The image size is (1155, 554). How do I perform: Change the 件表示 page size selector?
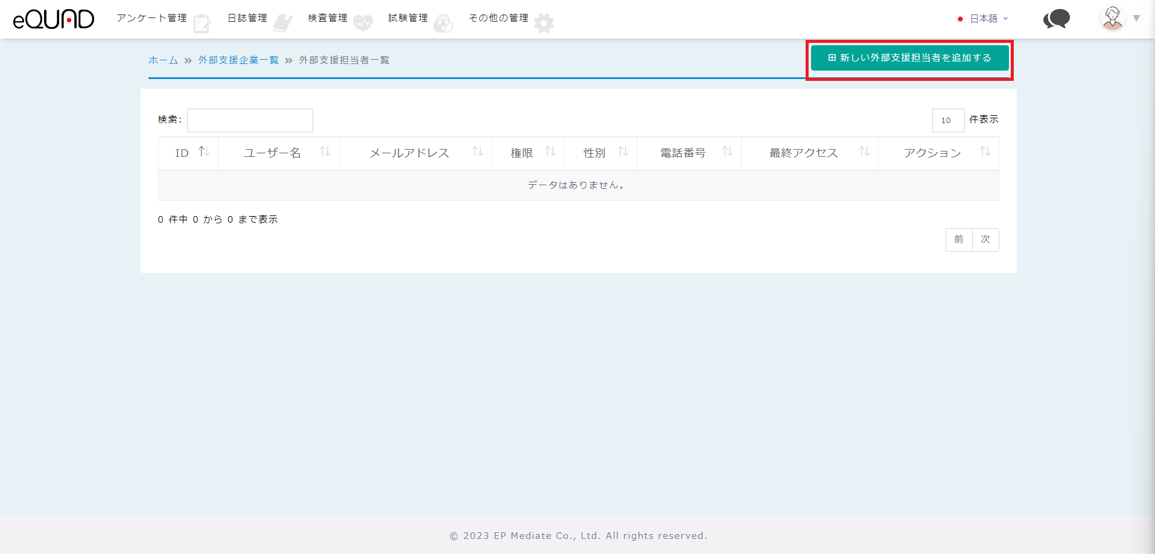pyautogui.click(x=948, y=120)
